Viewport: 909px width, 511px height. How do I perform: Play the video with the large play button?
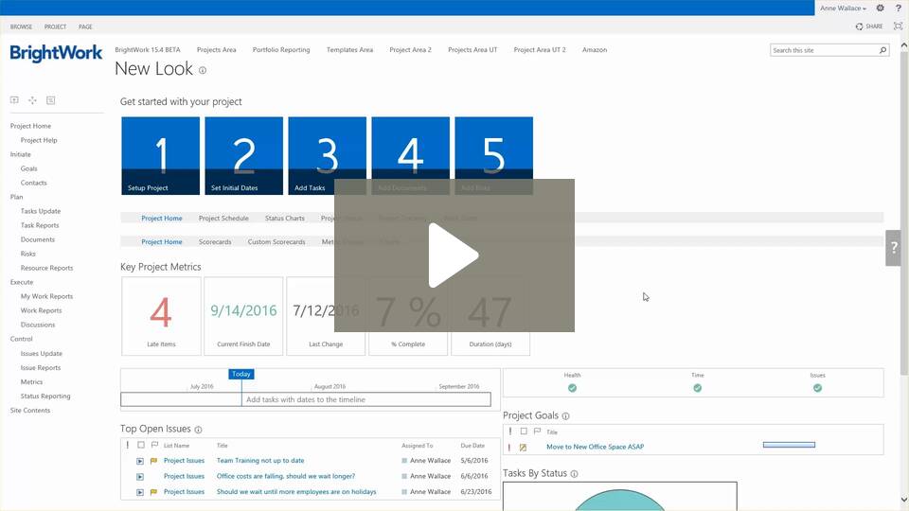pos(454,255)
